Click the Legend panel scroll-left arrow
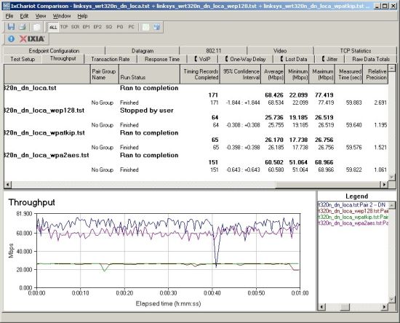This screenshot has width=400, height=323. tap(322, 307)
